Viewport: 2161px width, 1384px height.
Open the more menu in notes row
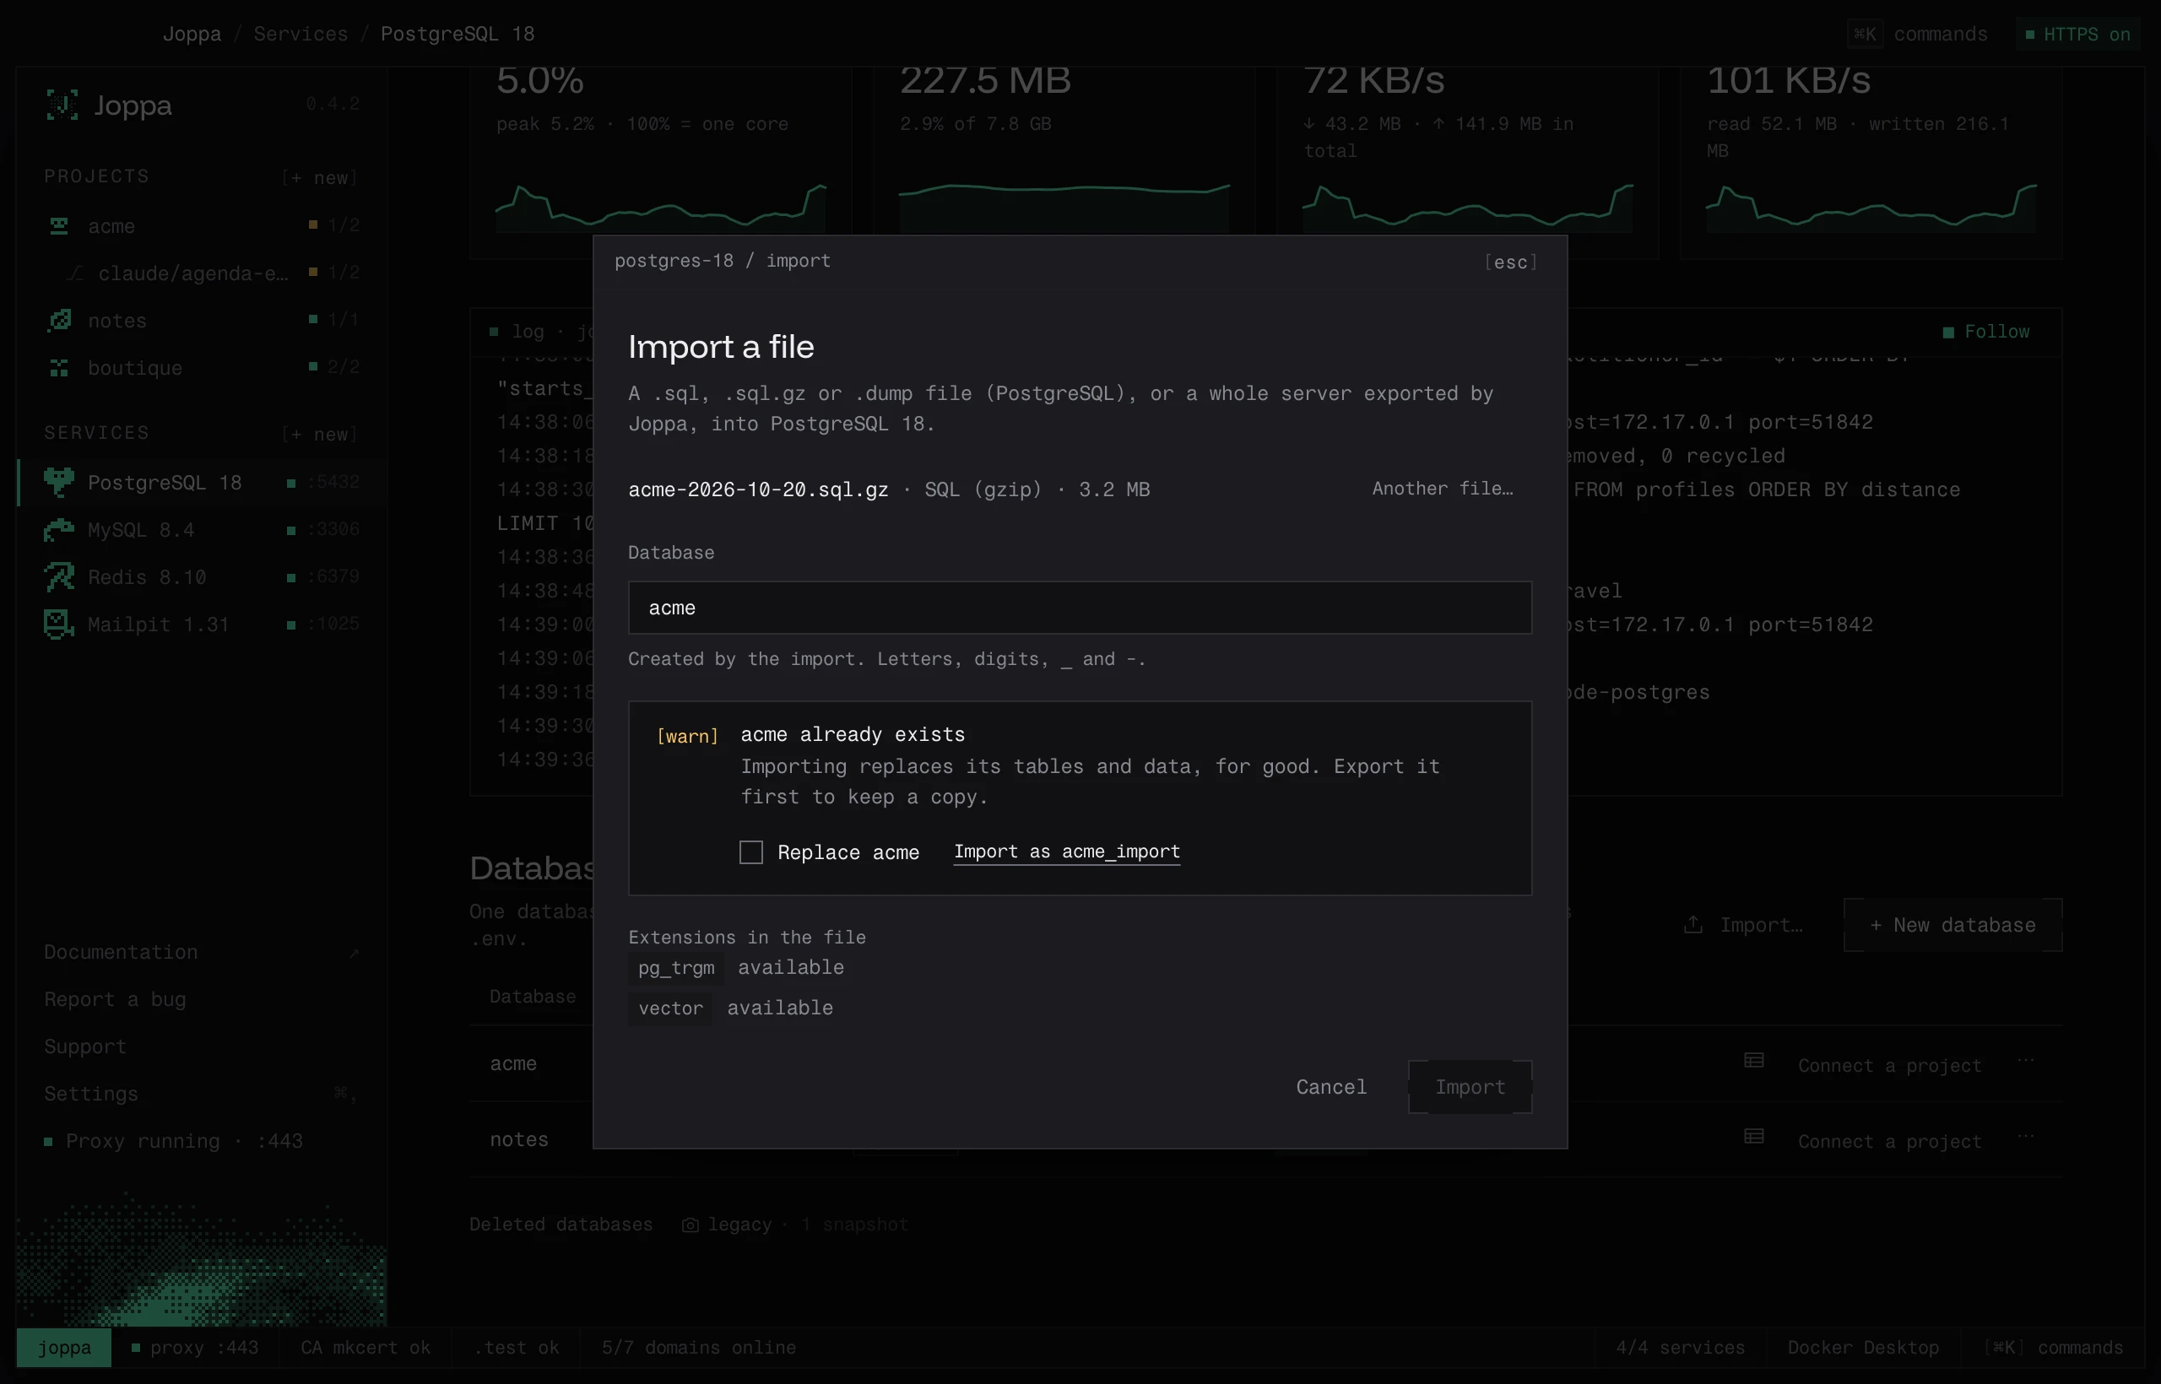click(2025, 1136)
